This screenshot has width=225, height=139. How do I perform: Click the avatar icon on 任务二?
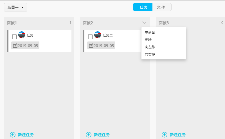98,35
